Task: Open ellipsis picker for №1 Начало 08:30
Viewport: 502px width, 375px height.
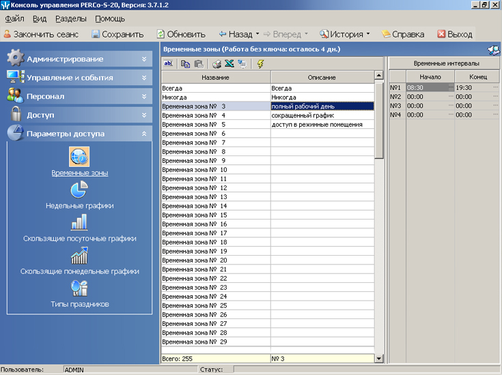Action: pos(451,87)
